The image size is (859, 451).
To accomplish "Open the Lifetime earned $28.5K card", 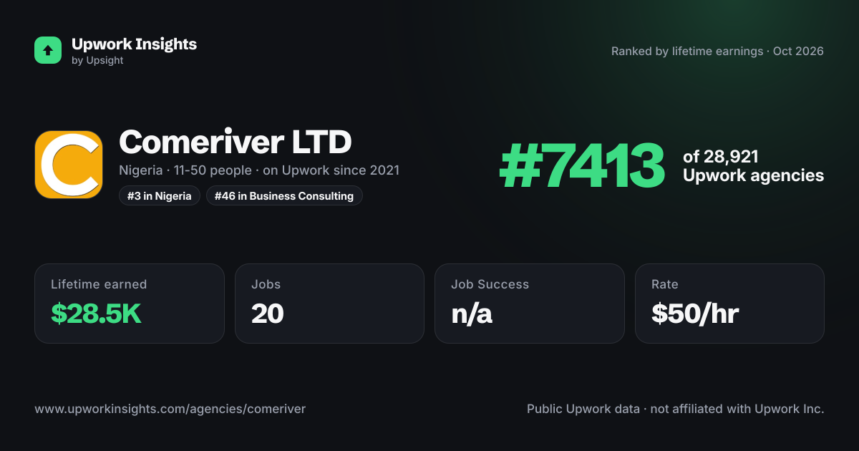I will 130,304.
